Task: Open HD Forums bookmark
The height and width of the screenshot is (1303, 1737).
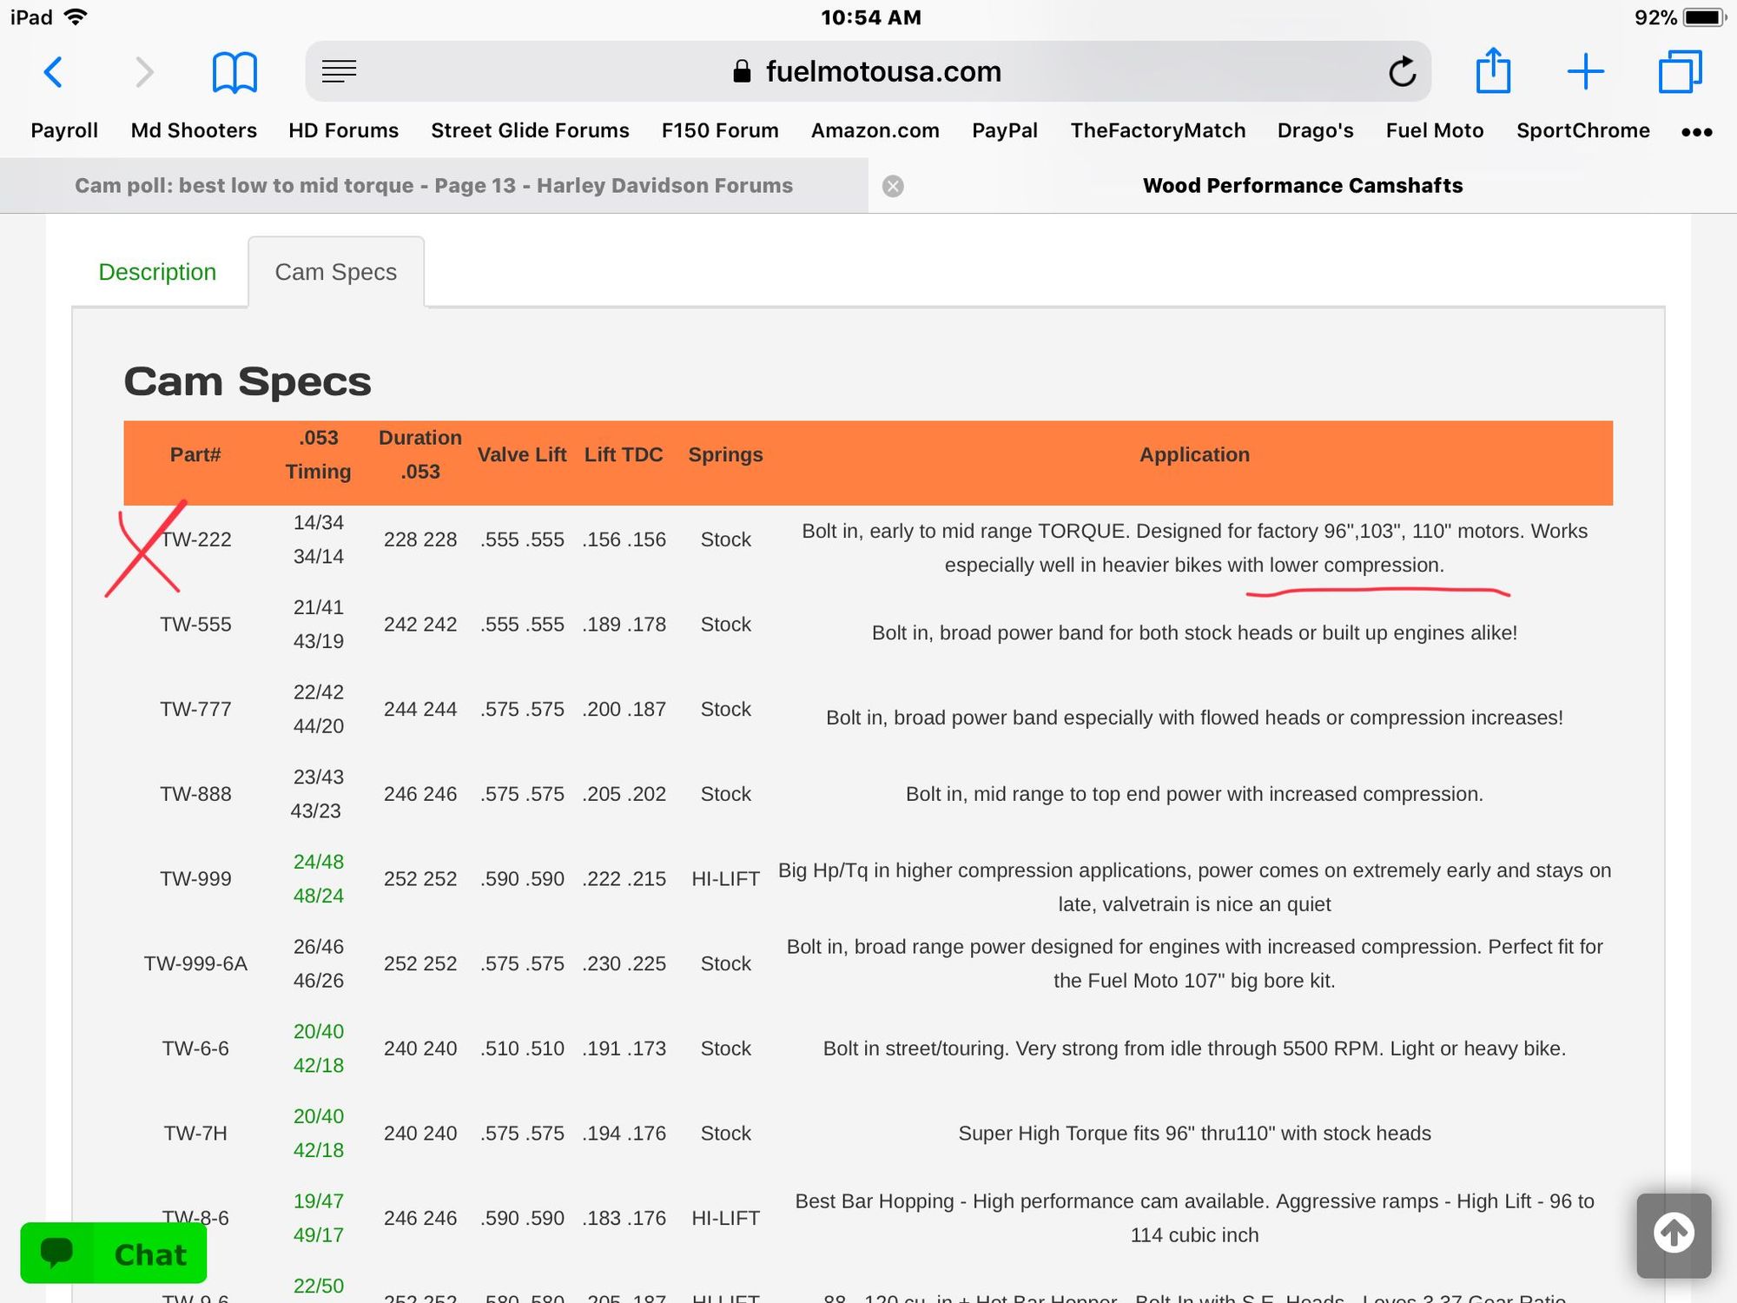Action: 343,130
